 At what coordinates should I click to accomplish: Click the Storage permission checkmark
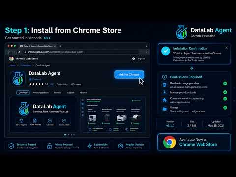[225, 108]
